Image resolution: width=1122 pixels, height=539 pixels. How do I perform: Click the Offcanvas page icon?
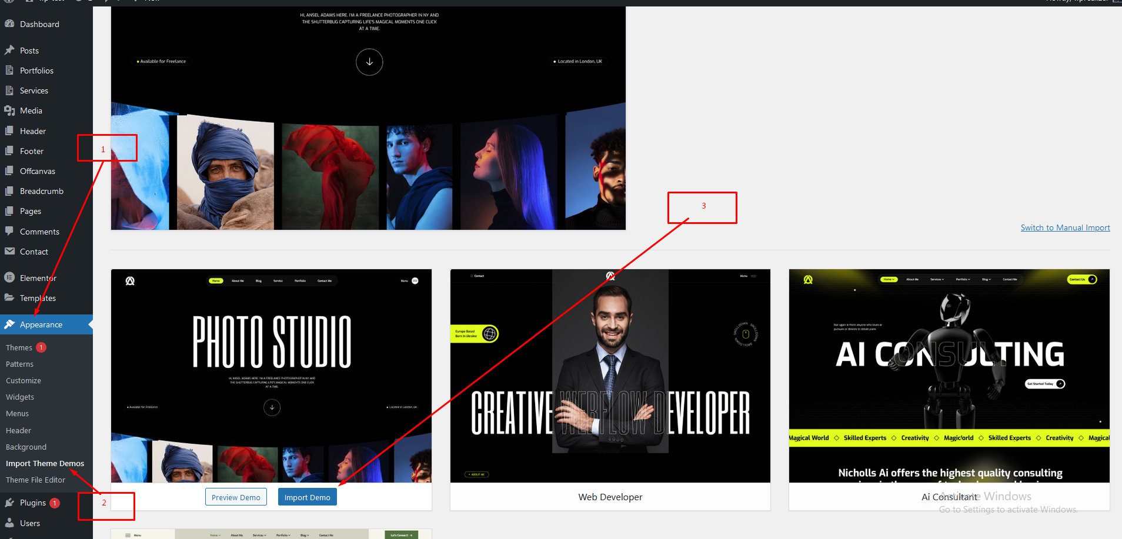9,171
